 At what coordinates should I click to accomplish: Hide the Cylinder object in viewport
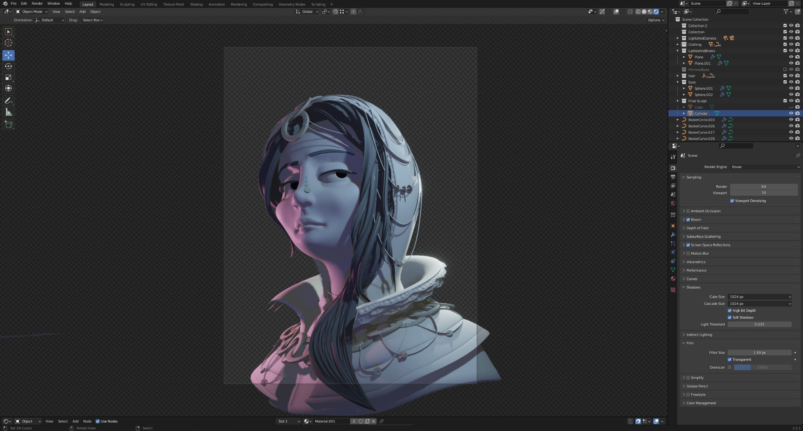coord(791,113)
